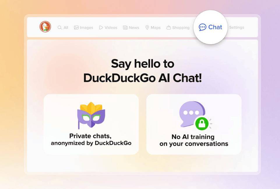Click the magnifying glass icon beside All

pos(60,27)
